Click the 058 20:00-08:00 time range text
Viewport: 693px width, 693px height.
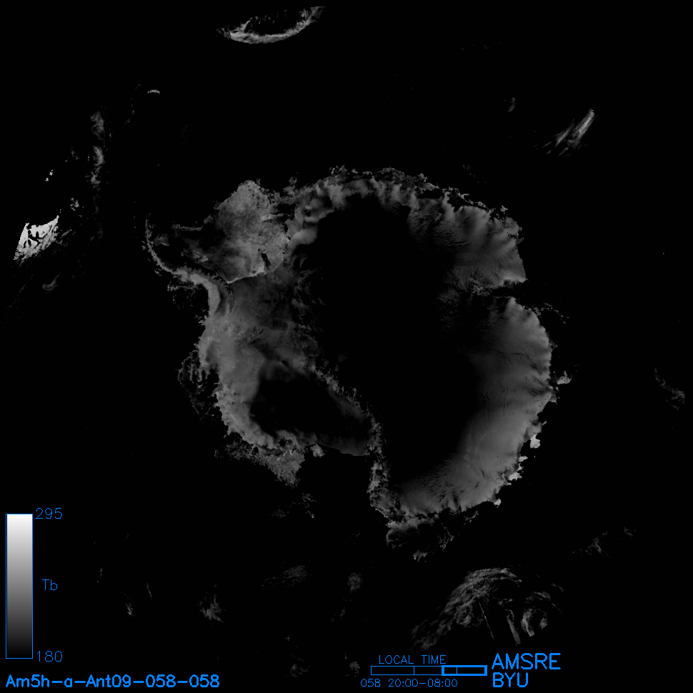pyautogui.click(x=409, y=683)
